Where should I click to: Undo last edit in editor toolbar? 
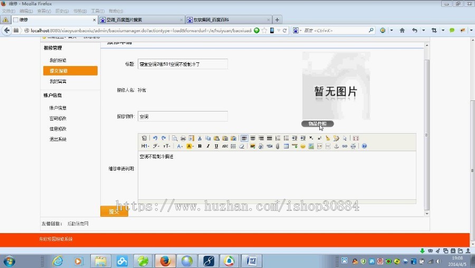tap(155, 138)
